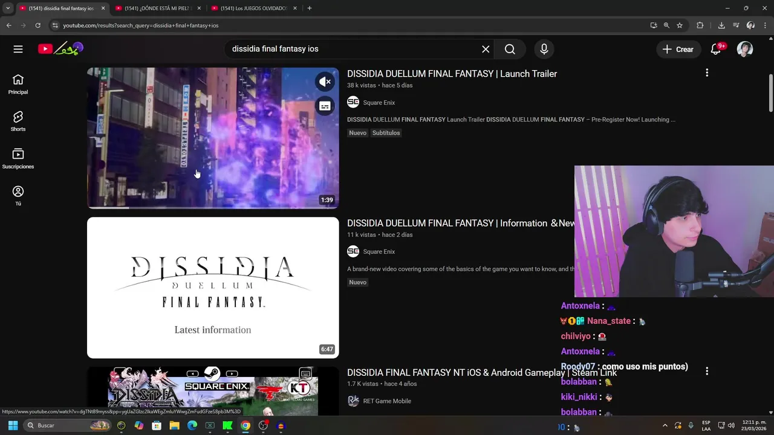Bookmark this page with the star icon
Image resolution: width=774 pixels, height=435 pixels.
click(680, 25)
